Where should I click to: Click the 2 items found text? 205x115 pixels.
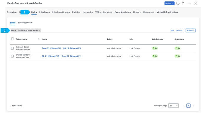pos(16,106)
